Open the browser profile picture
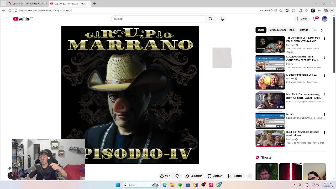The image size is (336, 189). click(313, 10)
